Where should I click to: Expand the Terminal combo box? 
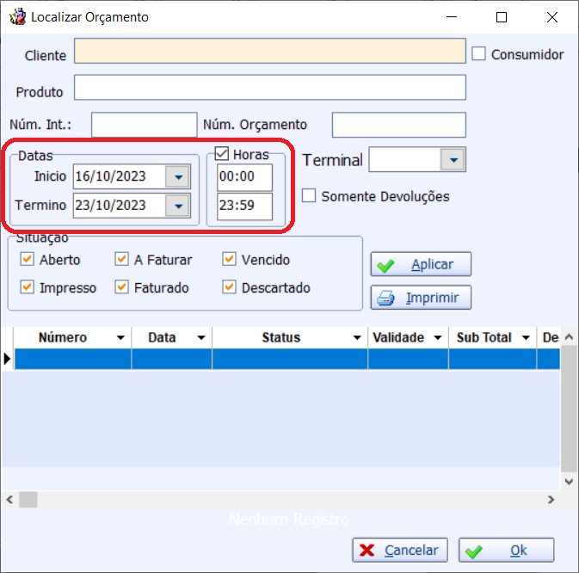tap(453, 160)
